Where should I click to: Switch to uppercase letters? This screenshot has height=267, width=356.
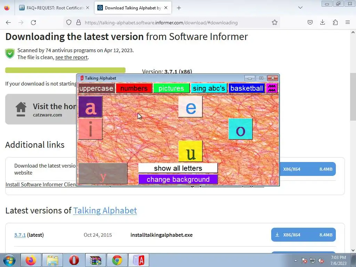click(x=96, y=88)
